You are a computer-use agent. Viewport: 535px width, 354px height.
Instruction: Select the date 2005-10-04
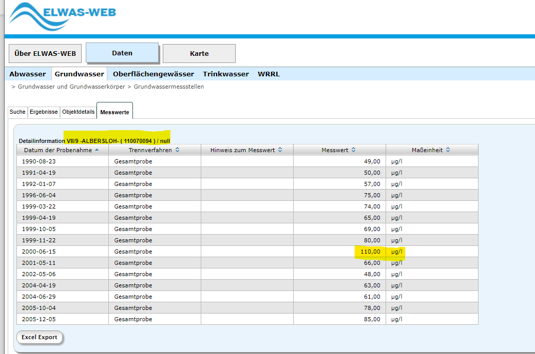pyautogui.click(x=39, y=308)
